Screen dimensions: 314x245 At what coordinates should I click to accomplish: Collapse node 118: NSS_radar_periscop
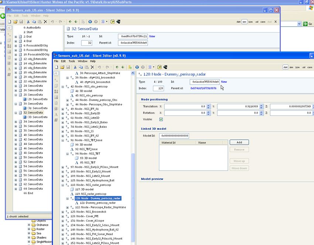tap(63, 185)
